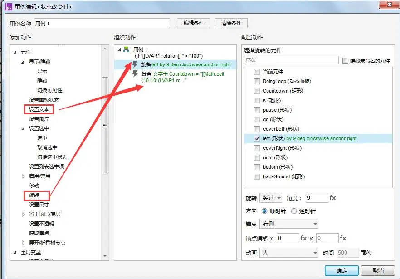The image size is (400, 279).
Task: Check the bottom (形状) checkbox
Action: (x=257, y=167)
